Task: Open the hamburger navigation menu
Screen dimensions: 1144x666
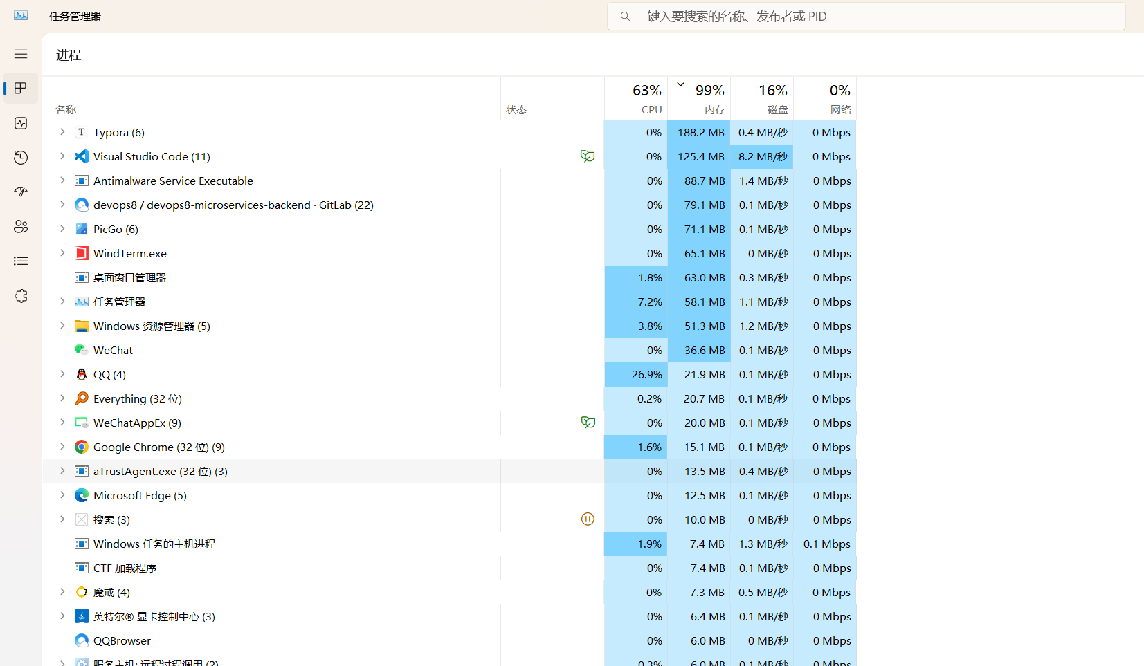Action: [21, 54]
